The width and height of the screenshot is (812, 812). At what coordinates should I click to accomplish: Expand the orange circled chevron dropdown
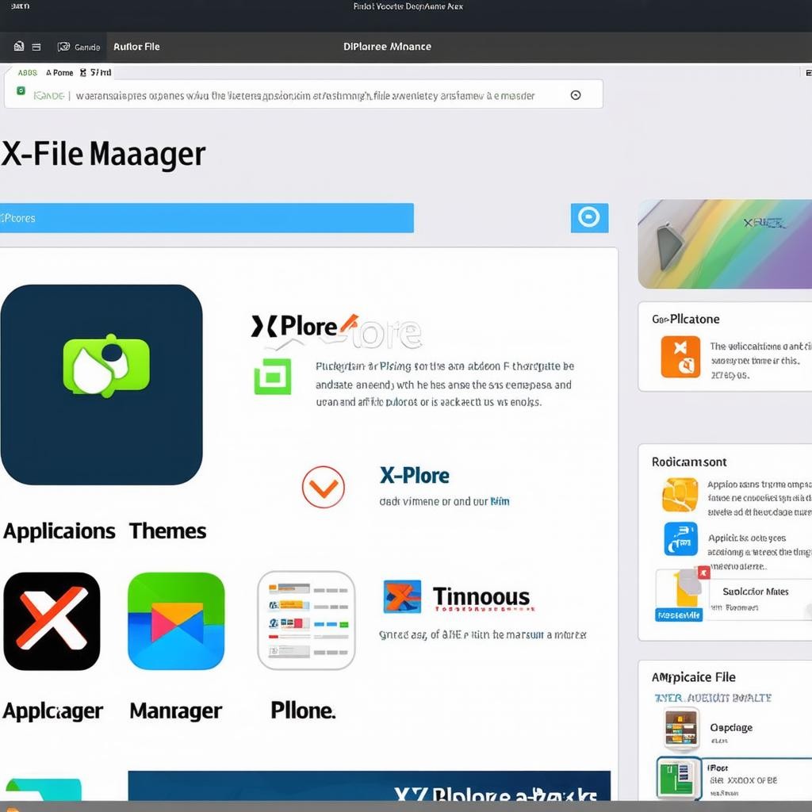323,487
